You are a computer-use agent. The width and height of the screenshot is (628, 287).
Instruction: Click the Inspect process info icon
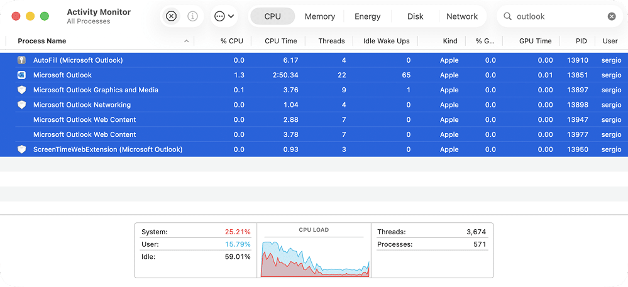192,16
